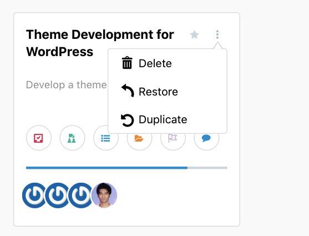The image size is (309, 236).
Task: Click the Develop a theme description text
Action: tap(67, 85)
